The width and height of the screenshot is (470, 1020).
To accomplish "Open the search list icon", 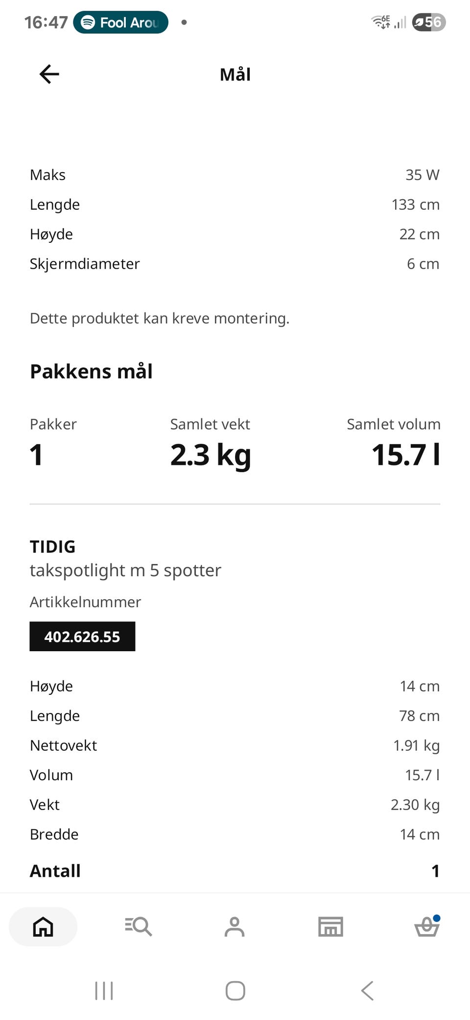I will [x=138, y=926].
